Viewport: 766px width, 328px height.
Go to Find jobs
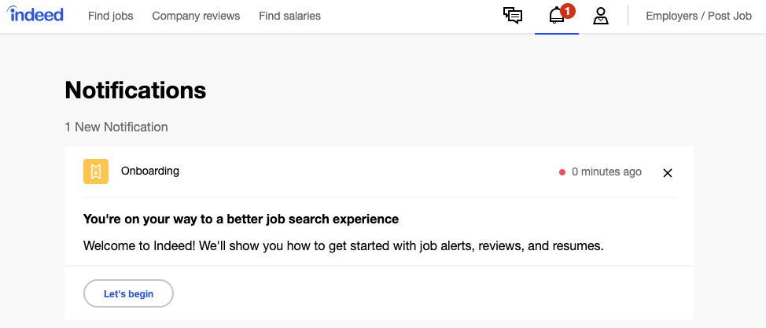110,17
